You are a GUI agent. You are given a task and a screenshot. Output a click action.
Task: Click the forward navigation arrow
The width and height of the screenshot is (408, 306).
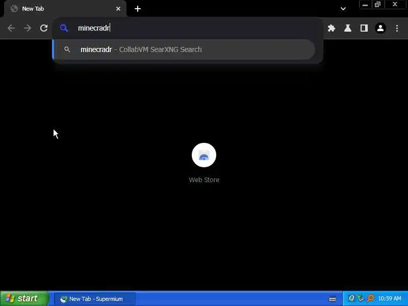pyautogui.click(x=28, y=28)
